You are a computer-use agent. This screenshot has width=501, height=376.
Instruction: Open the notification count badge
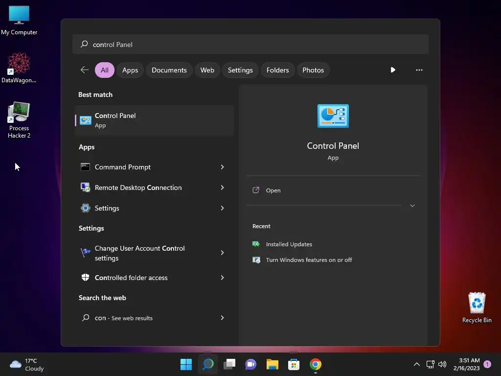click(487, 364)
